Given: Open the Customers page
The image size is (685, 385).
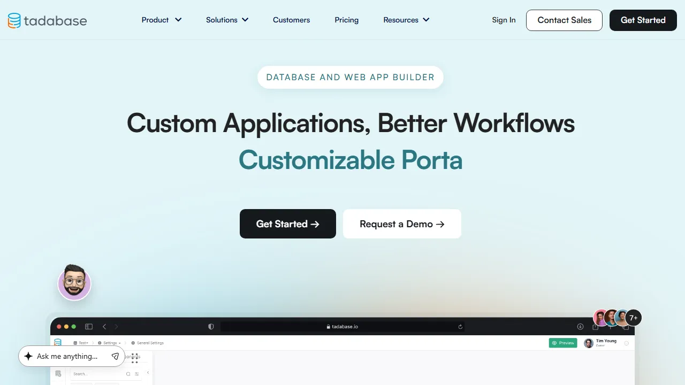Looking at the screenshot, I should pyautogui.click(x=291, y=20).
